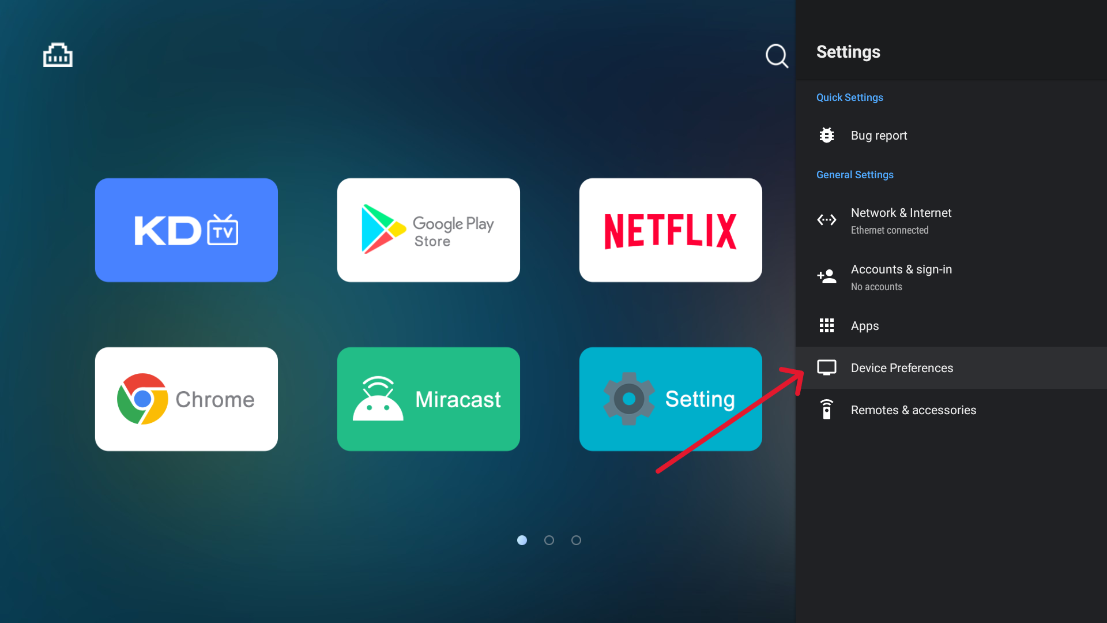Open Remotes & accessories settings
Image resolution: width=1107 pixels, height=623 pixels.
click(951, 410)
